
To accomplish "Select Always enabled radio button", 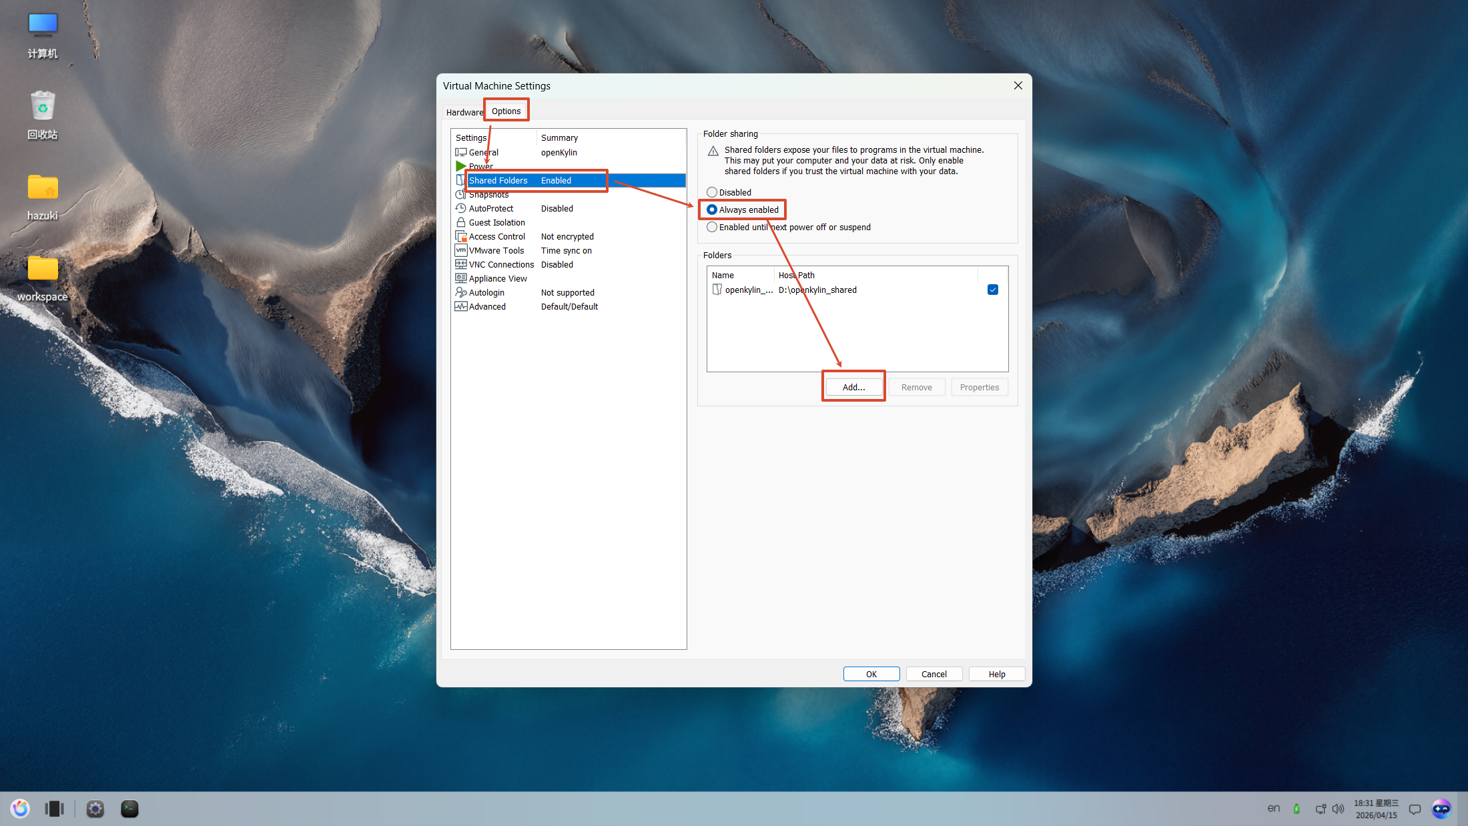I will pyautogui.click(x=712, y=210).
